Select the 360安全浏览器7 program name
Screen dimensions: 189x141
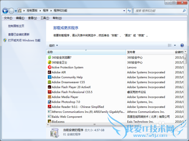pyautogui.click(x=62, y=58)
